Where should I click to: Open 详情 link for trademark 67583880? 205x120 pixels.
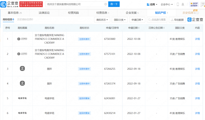(197, 39)
